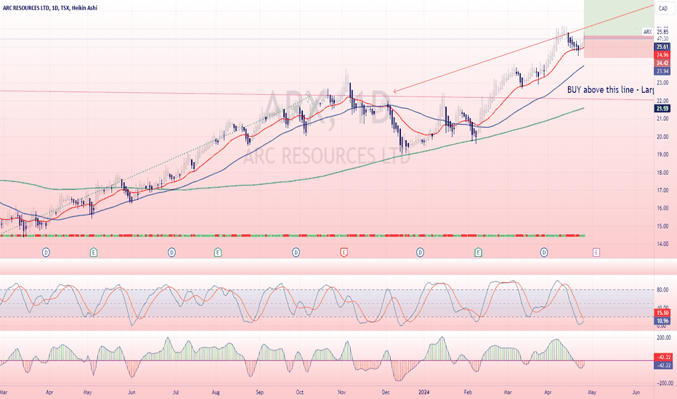Click the Jul label on the time axis
Screen dimensions: 677x399
[176, 392]
